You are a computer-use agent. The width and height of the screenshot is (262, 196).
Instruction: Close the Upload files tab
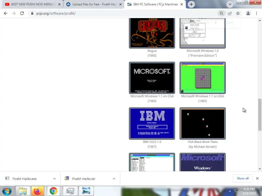[x=121, y=4]
